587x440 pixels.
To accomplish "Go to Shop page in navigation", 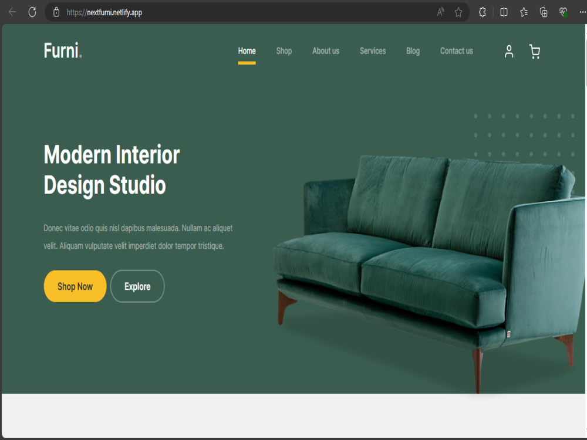I will coord(284,51).
